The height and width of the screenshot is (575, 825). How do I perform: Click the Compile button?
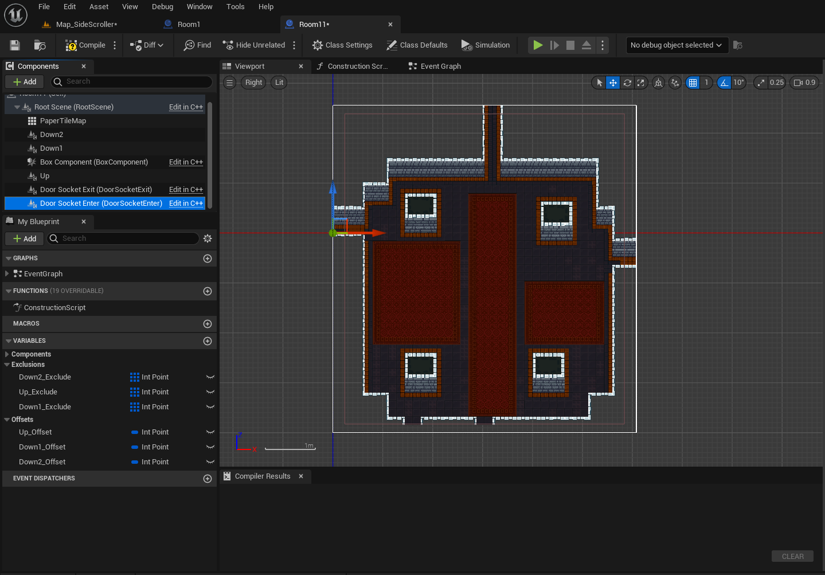pyautogui.click(x=85, y=45)
